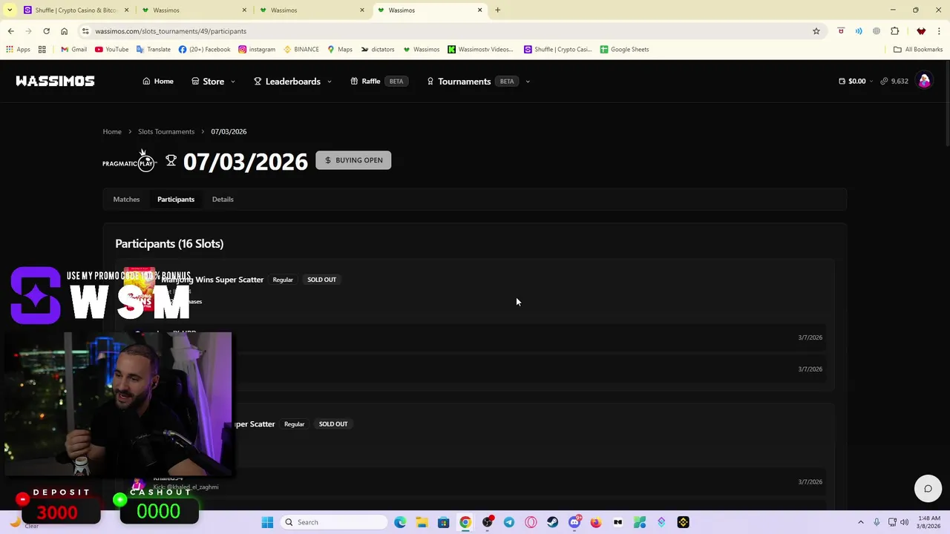This screenshot has height=534, width=950.
Task: Click the Windows taskbar Search box
Action: (x=334, y=522)
